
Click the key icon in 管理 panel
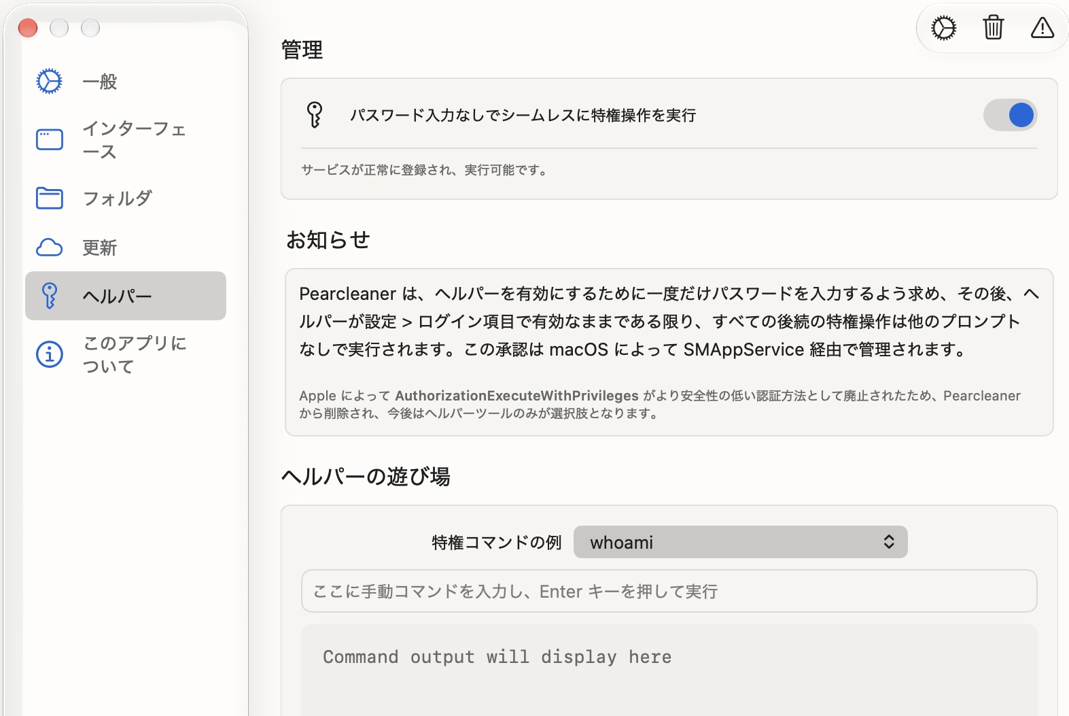click(314, 115)
